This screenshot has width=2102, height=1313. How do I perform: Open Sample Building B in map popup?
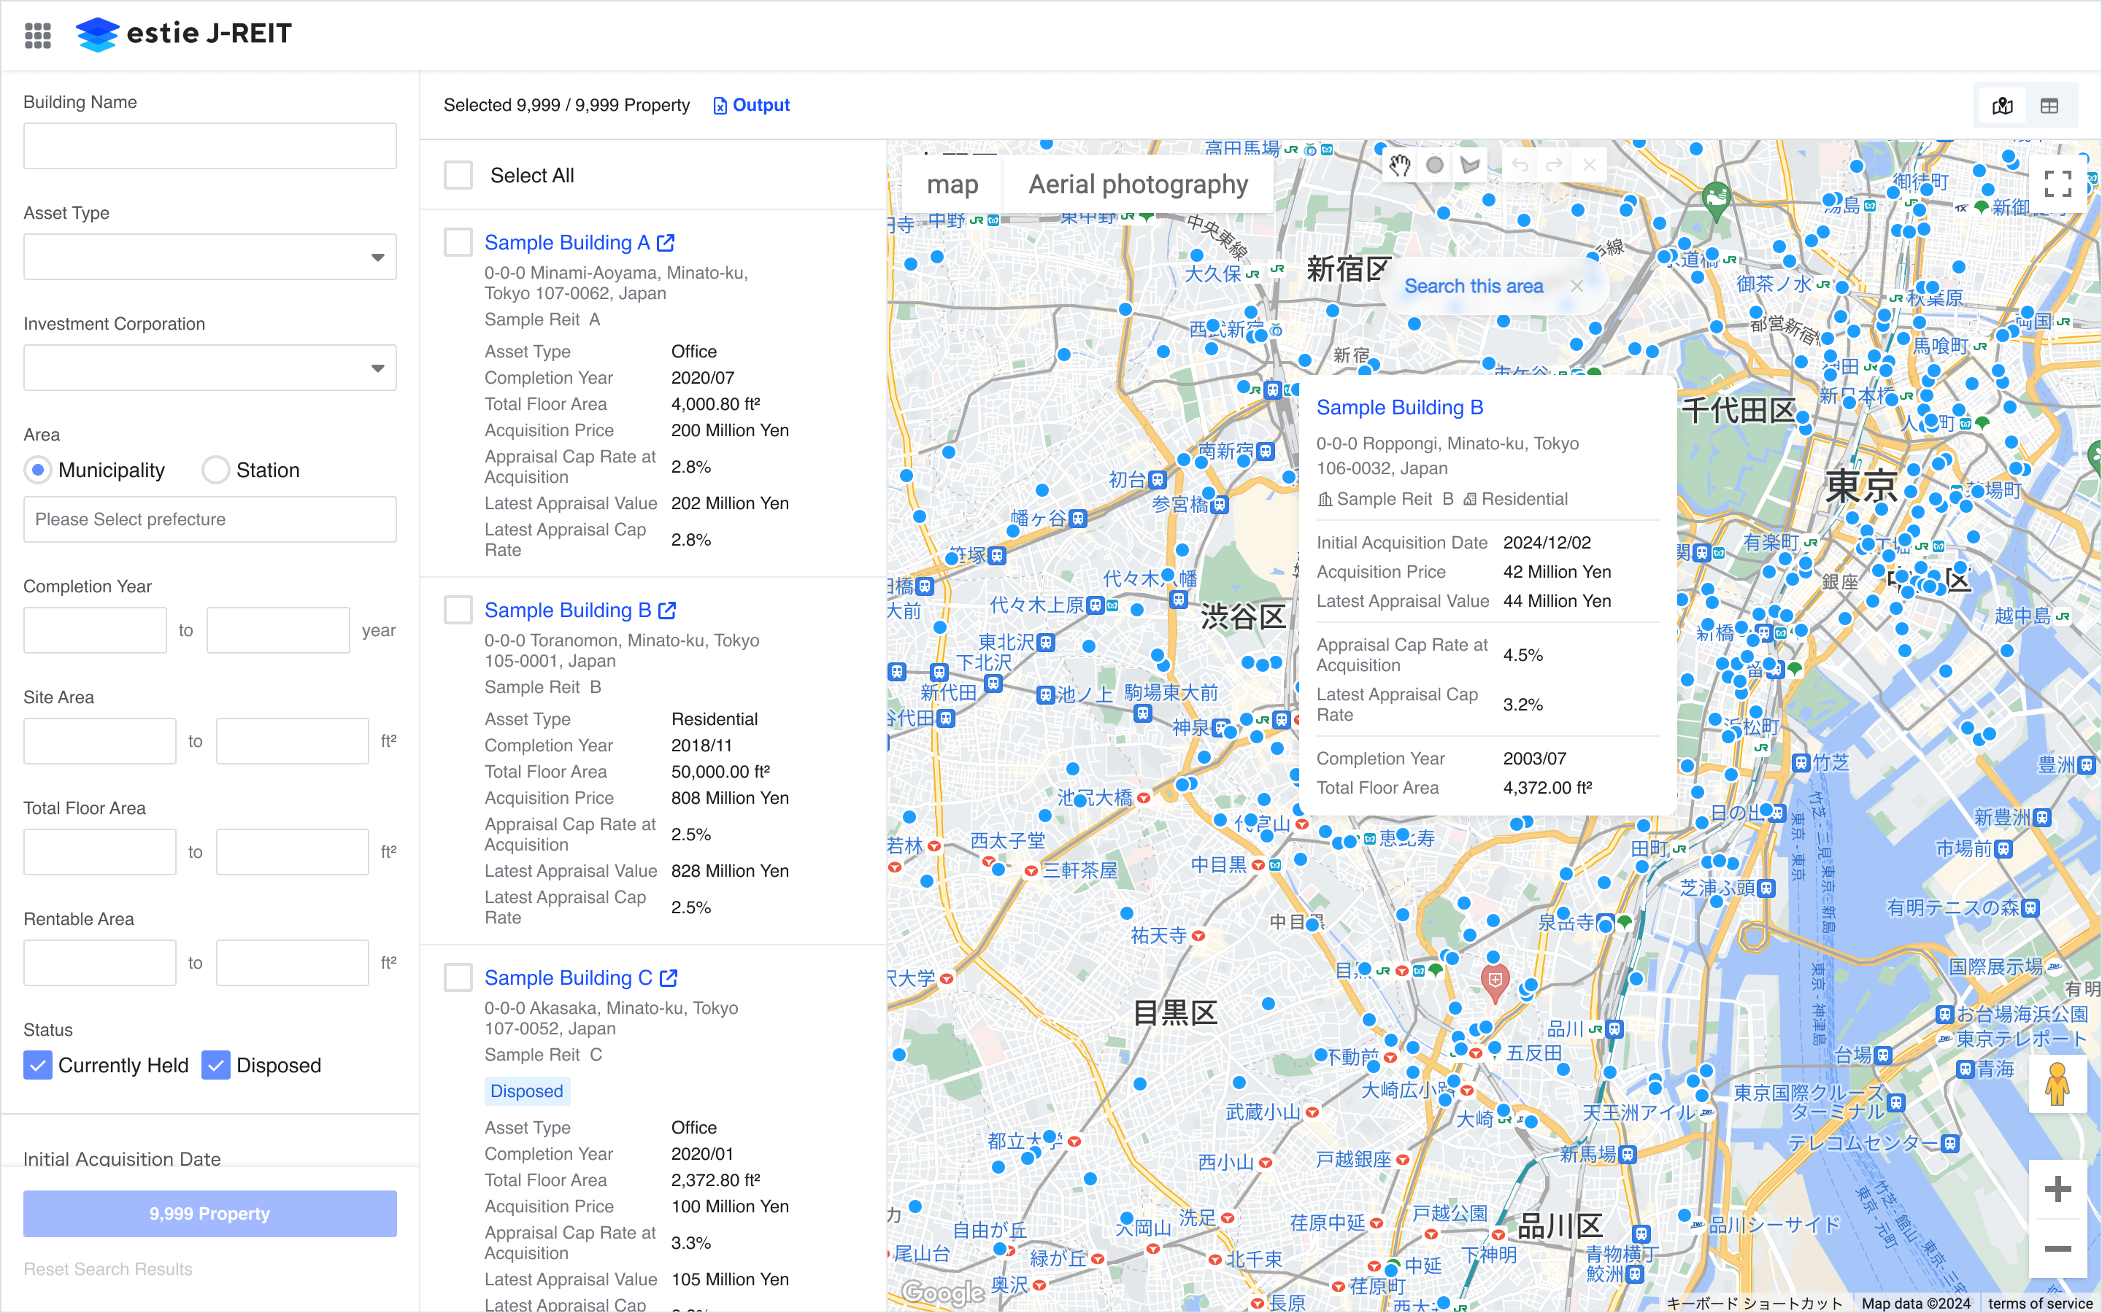click(x=1399, y=407)
